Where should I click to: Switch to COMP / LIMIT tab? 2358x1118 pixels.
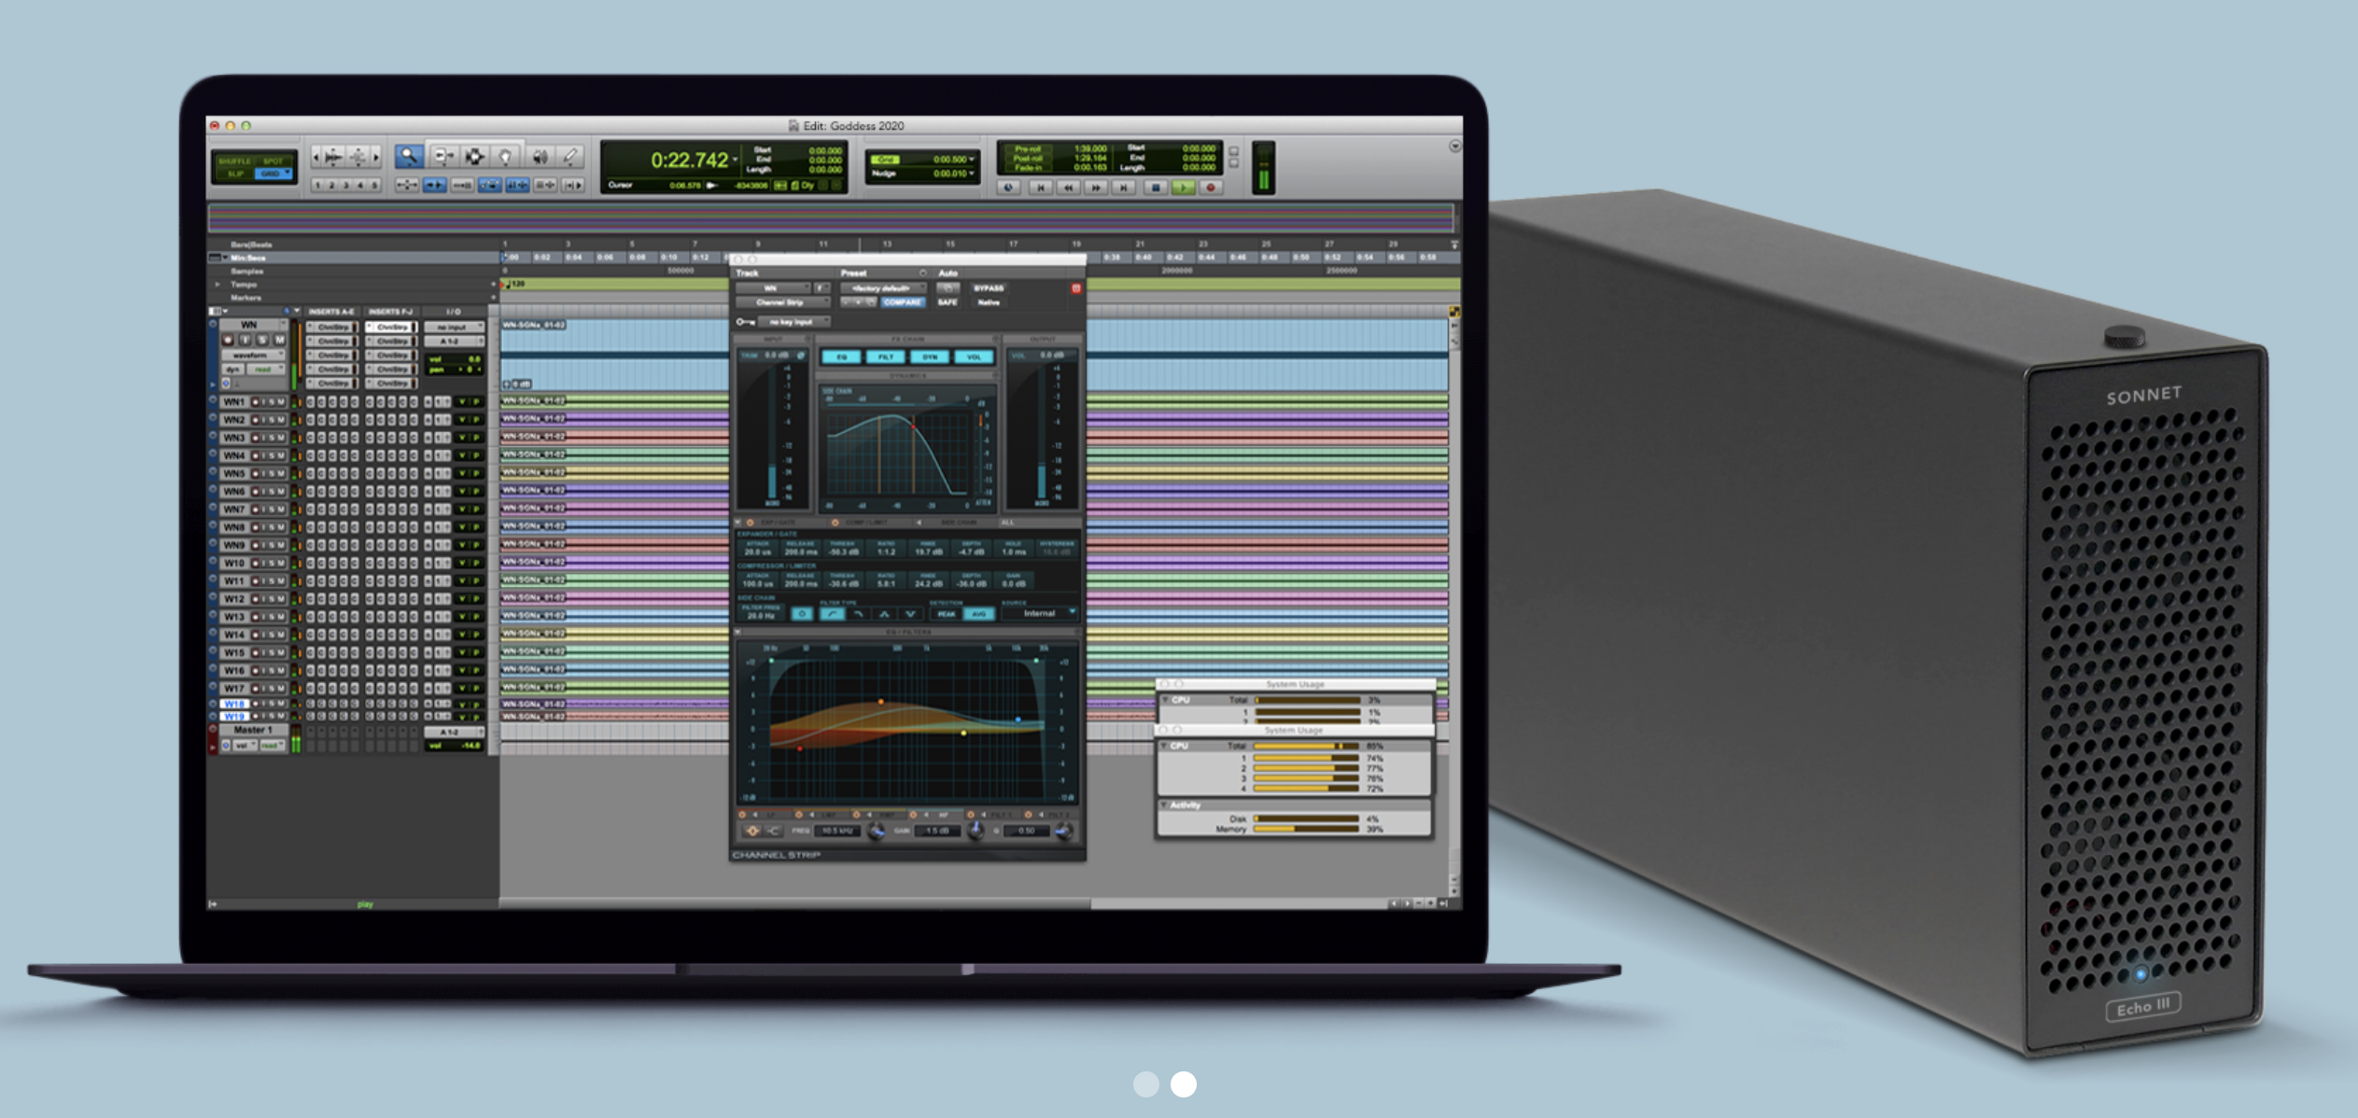pos(865,523)
